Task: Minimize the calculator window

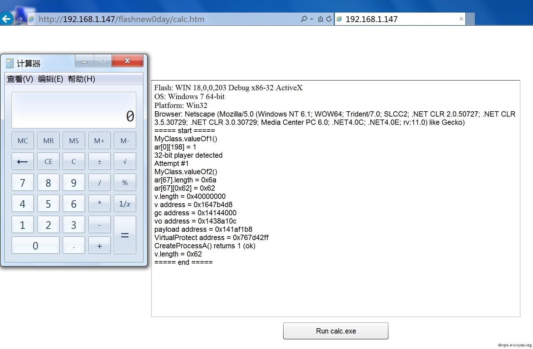Action: [x=84, y=61]
